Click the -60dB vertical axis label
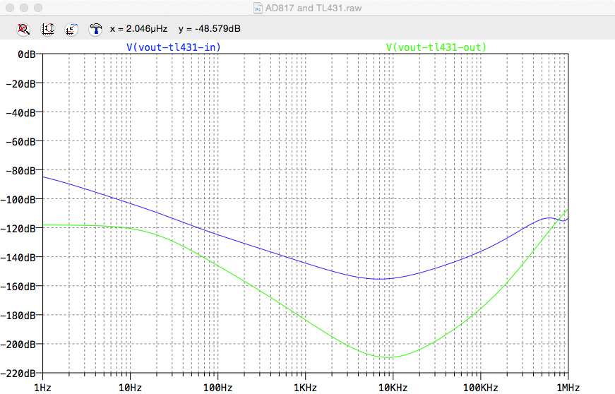Image resolution: width=615 pixels, height=394 pixels. pos(20,141)
